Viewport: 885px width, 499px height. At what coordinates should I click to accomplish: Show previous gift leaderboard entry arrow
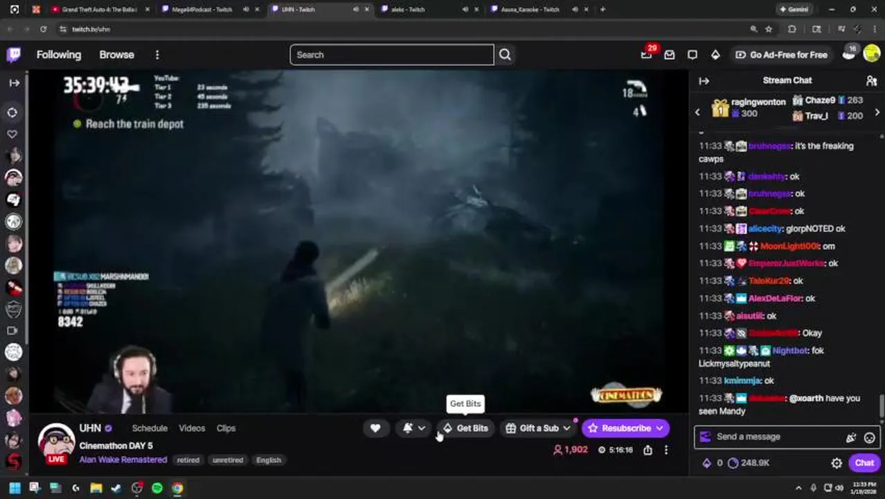697,112
